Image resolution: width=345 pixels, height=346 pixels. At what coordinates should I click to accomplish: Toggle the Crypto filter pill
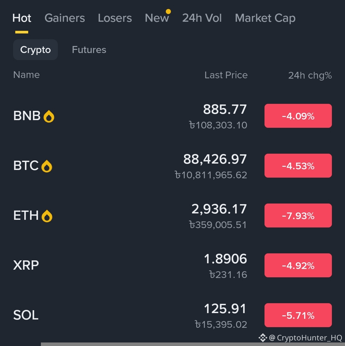(x=35, y=50)
